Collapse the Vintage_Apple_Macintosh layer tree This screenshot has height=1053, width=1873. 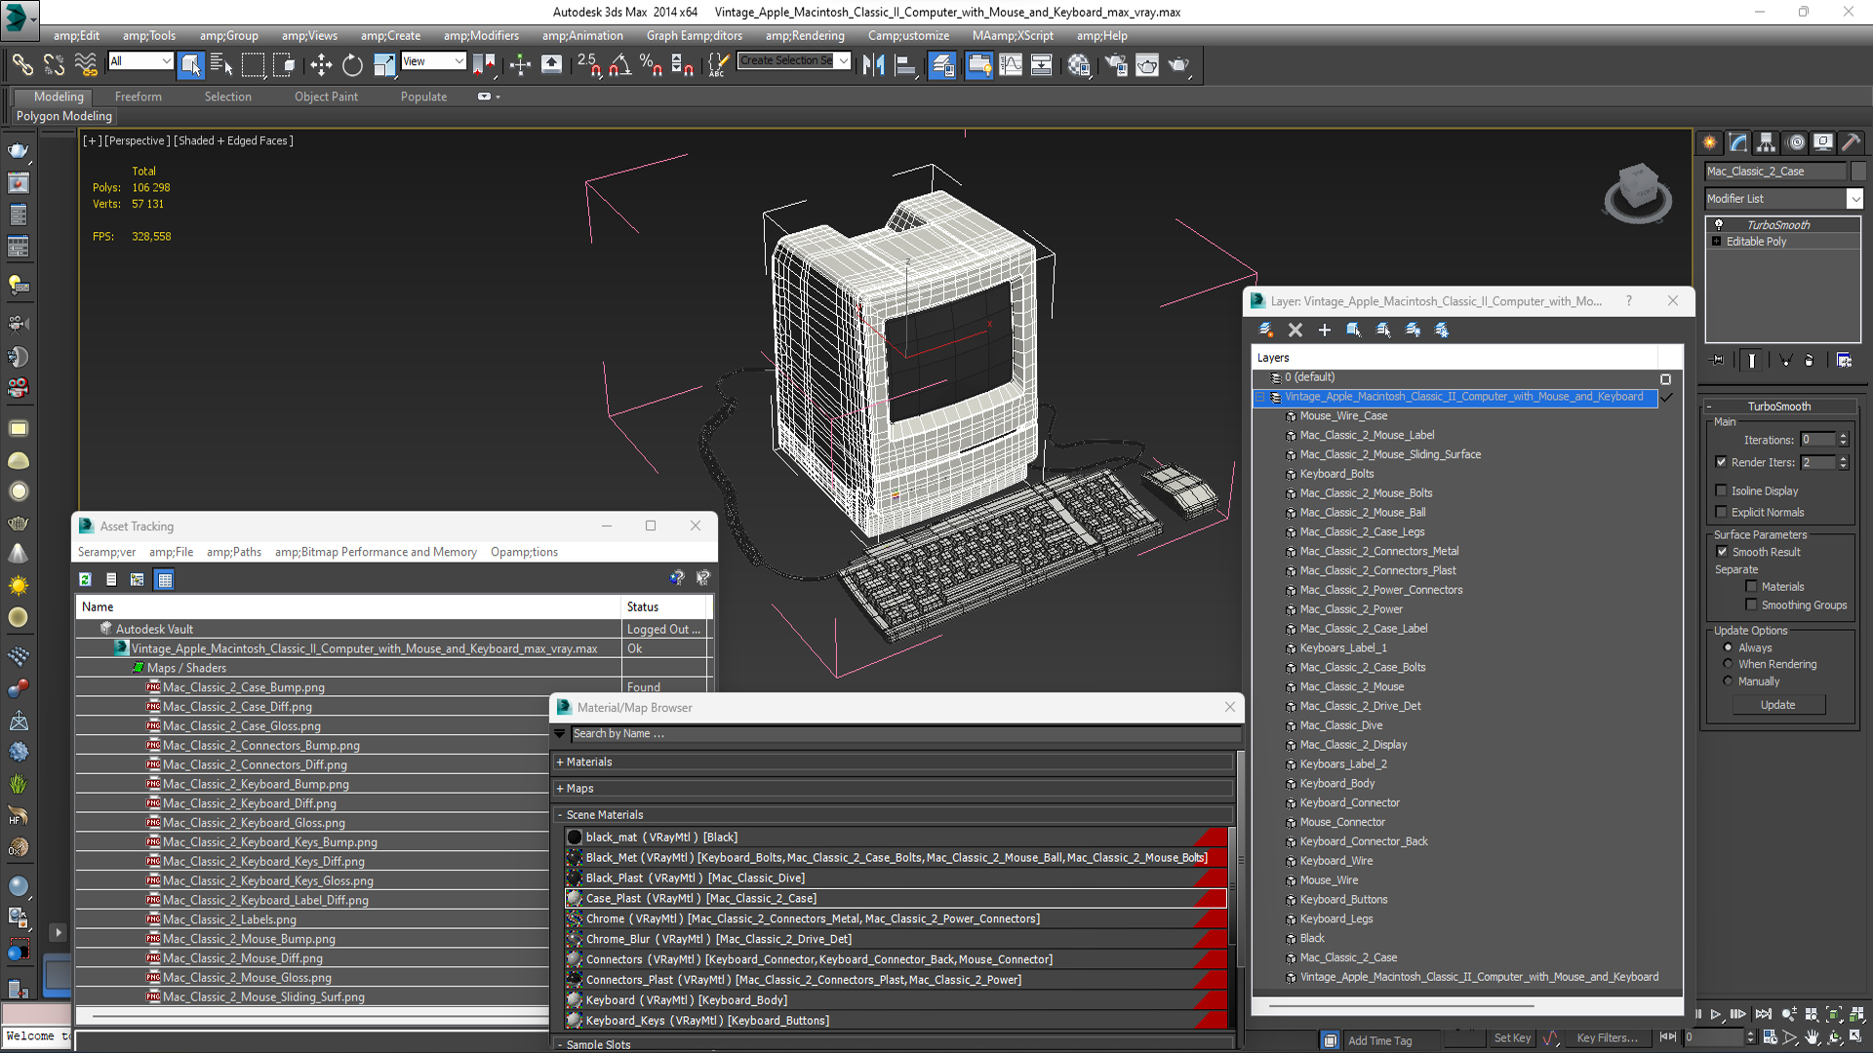click(x=1260, y=397)
